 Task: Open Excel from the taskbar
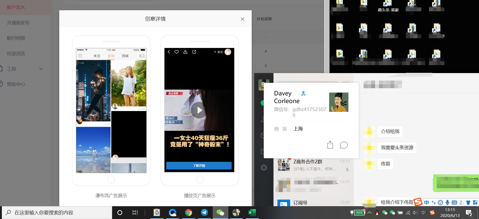tap(252, 213)
